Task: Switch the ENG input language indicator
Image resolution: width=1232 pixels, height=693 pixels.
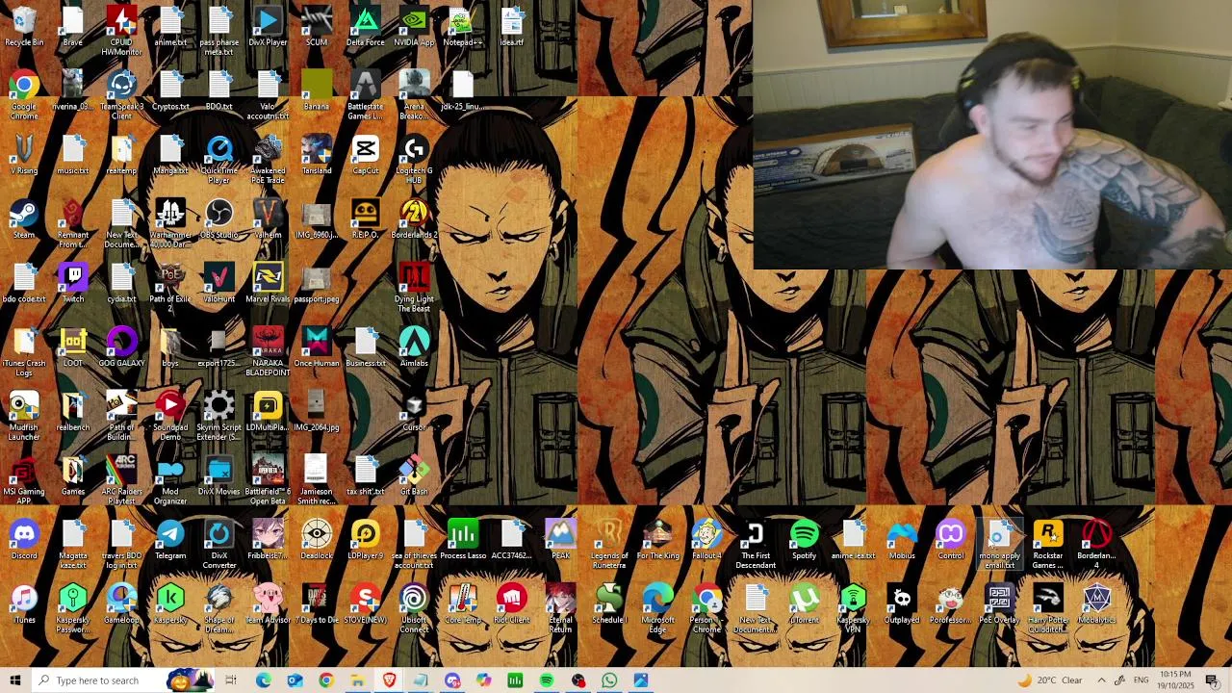Action: (x=1141, y=680)
